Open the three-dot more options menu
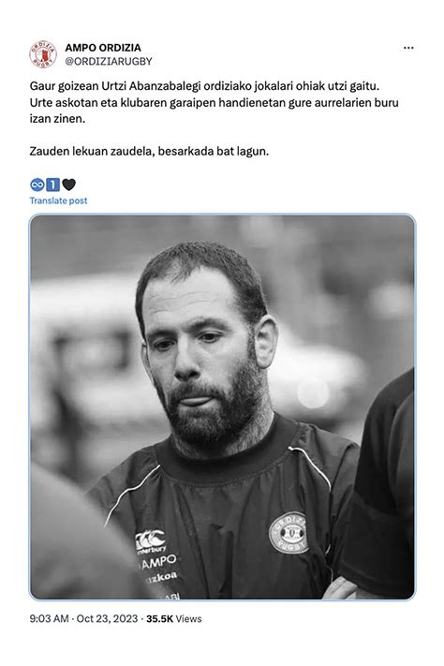 click(408, 48)
